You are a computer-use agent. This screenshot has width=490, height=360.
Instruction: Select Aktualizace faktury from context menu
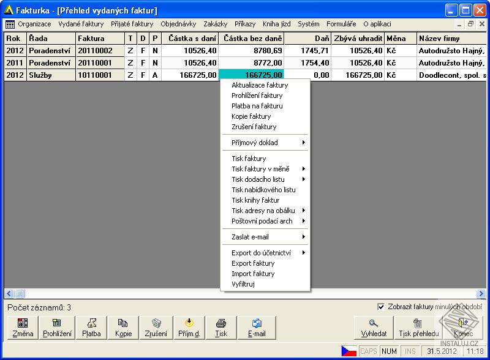click(260, 85)
